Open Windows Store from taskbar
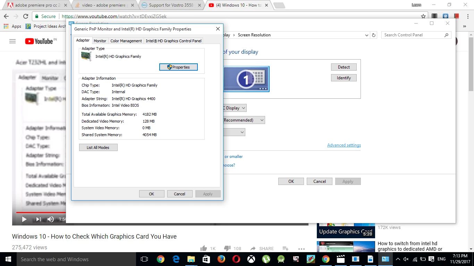The height and width of the screenshot is (266, 474). 206,259
